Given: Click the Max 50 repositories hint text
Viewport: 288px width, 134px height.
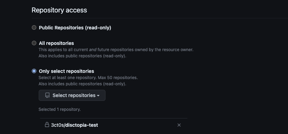Looking at the screenshot, I should pos(118,77).
